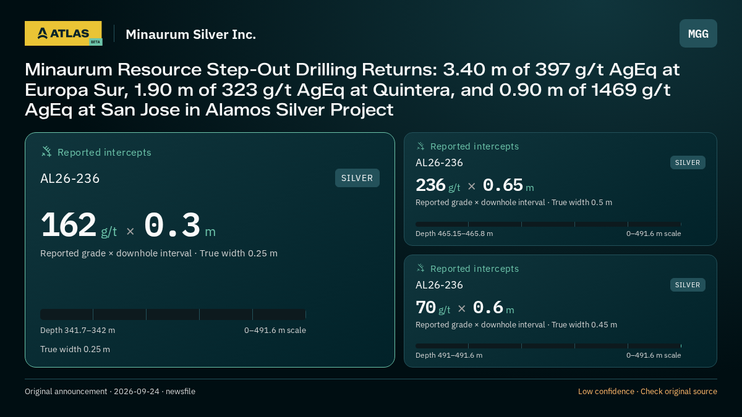Click the '0–491.6 m scale' label in the 162 g/t card

pos(275,331)
